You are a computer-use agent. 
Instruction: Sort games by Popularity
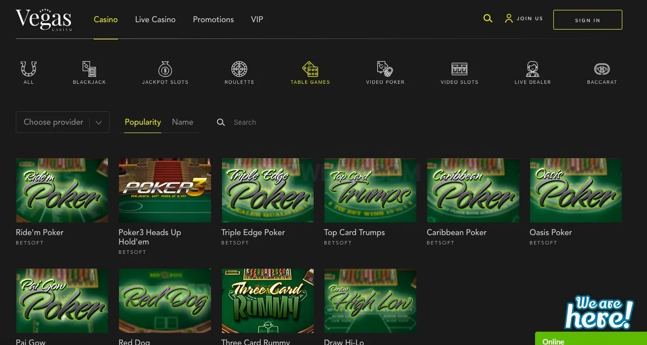click(143, 122)
